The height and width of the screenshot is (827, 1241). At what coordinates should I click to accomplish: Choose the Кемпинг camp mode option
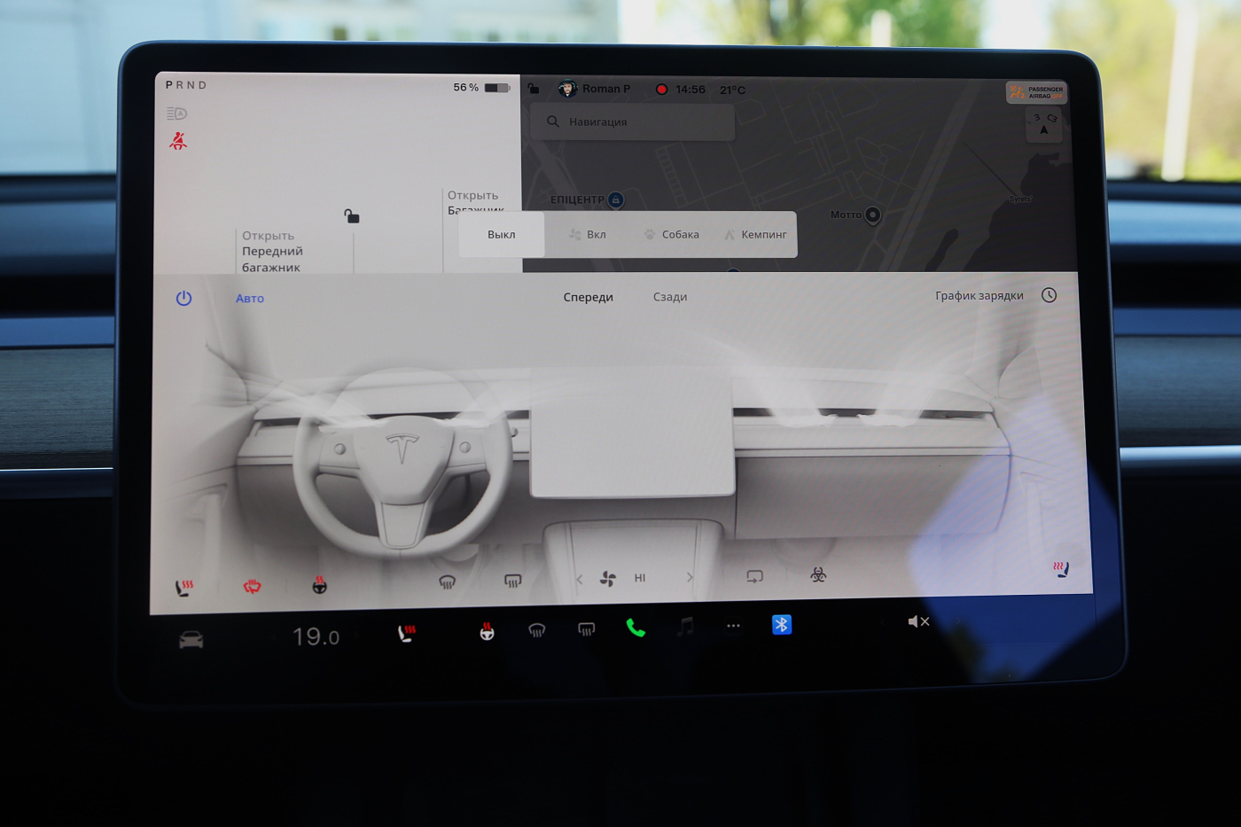click(755, 235)
